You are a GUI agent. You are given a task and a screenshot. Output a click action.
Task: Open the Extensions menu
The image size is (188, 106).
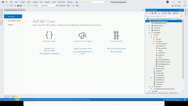tap(61, 2)
